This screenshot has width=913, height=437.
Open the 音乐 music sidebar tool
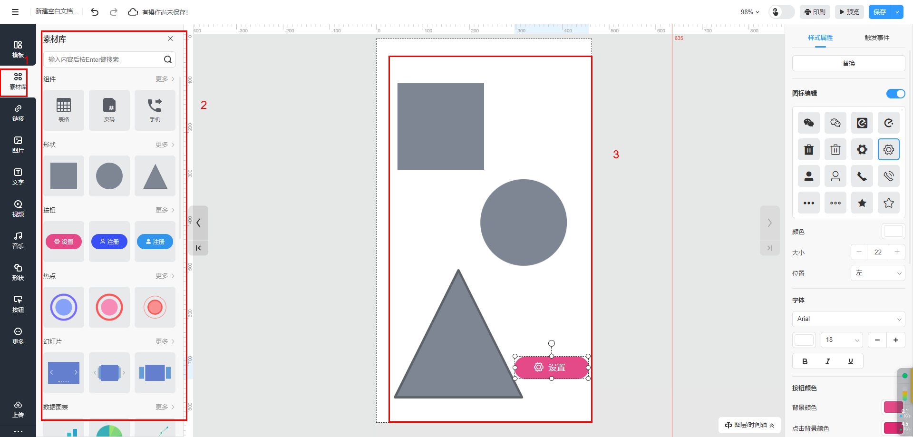coord(18,240)
